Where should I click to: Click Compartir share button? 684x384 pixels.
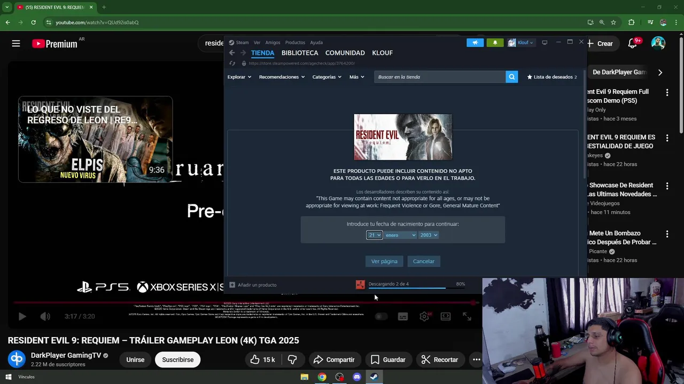334,359
